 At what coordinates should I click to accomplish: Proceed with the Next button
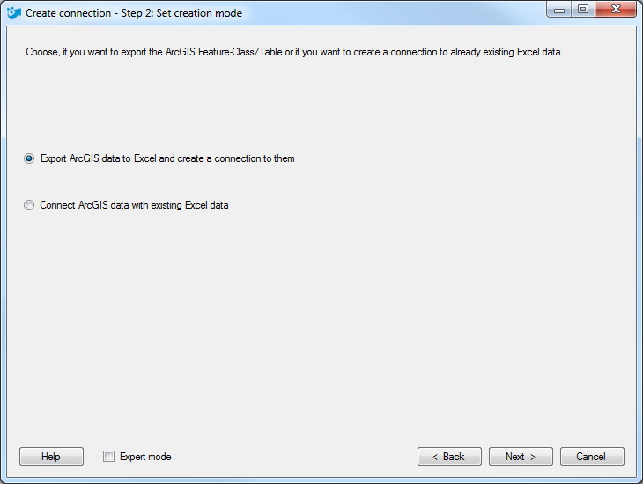point(521,456)
